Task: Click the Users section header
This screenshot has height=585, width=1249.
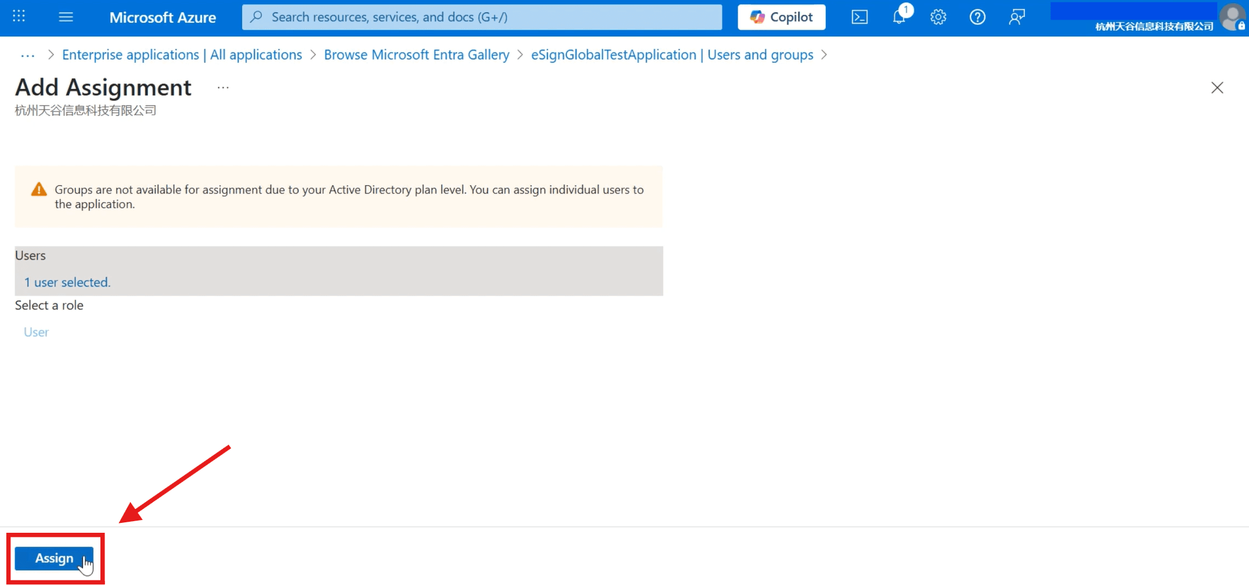Action: (x=30, y=255)
